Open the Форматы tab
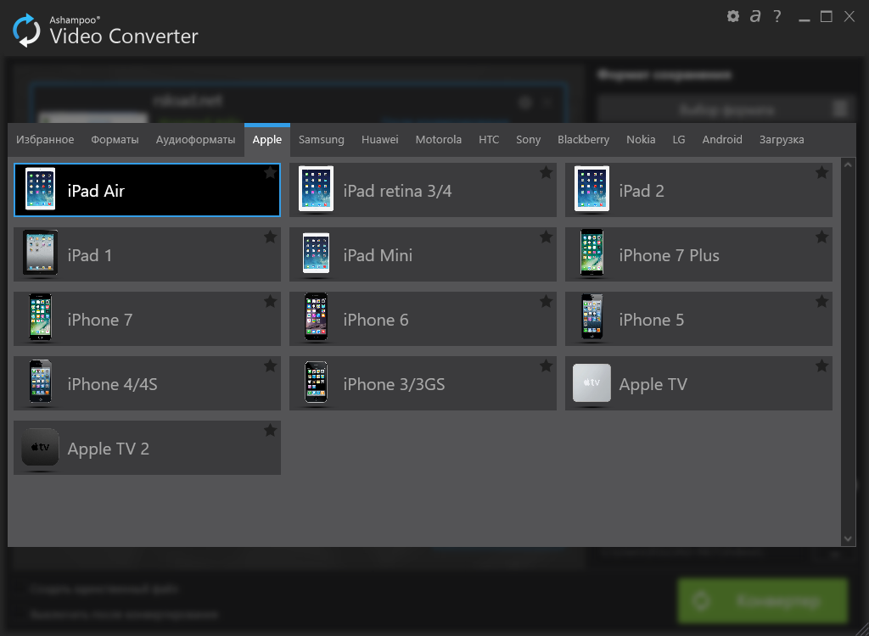 coord(115,139)
